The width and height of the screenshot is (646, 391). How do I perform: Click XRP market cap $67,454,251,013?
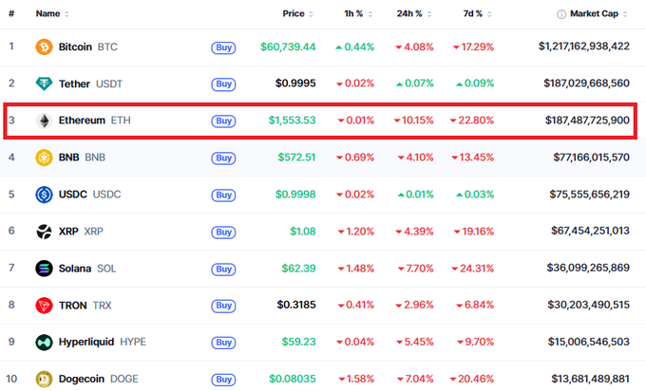(590, 231)
